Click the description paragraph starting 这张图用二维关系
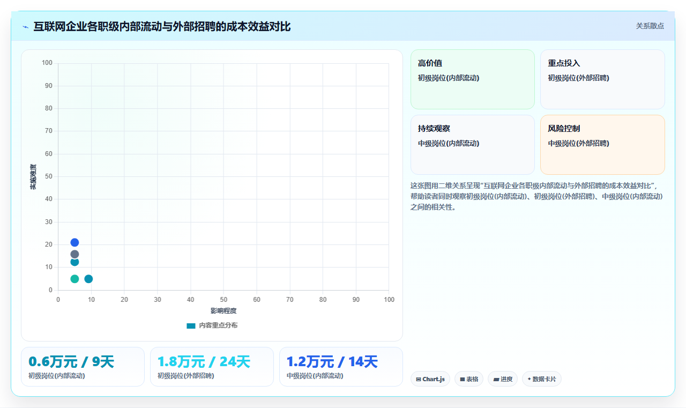This screenshot has height=408, width=686. 538,196
